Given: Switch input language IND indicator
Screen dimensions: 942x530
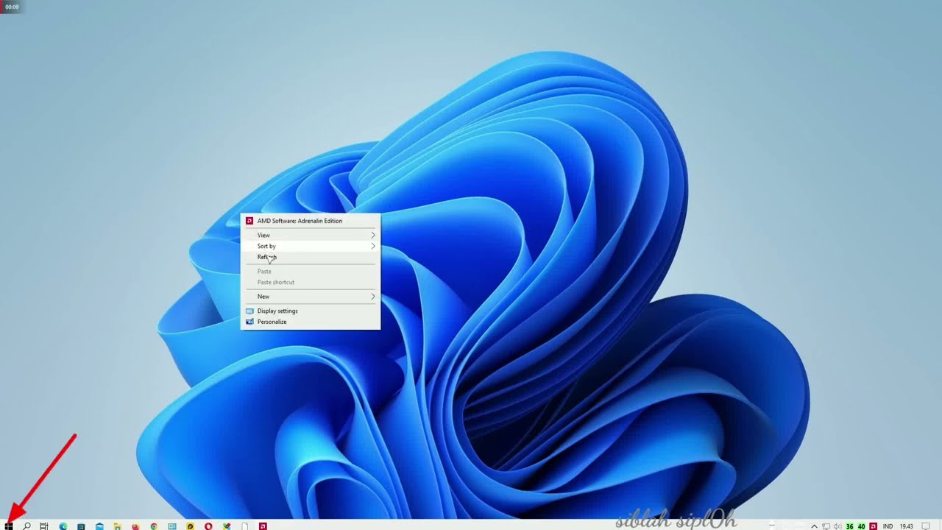Looking at the screenshot, I should 888,526.
